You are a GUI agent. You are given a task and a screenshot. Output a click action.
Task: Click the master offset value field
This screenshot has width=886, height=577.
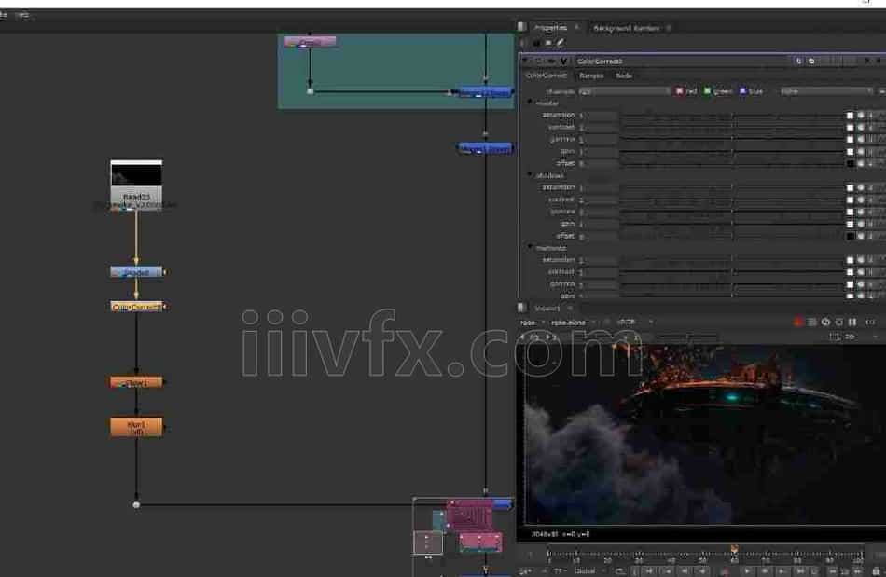(598, 164)
